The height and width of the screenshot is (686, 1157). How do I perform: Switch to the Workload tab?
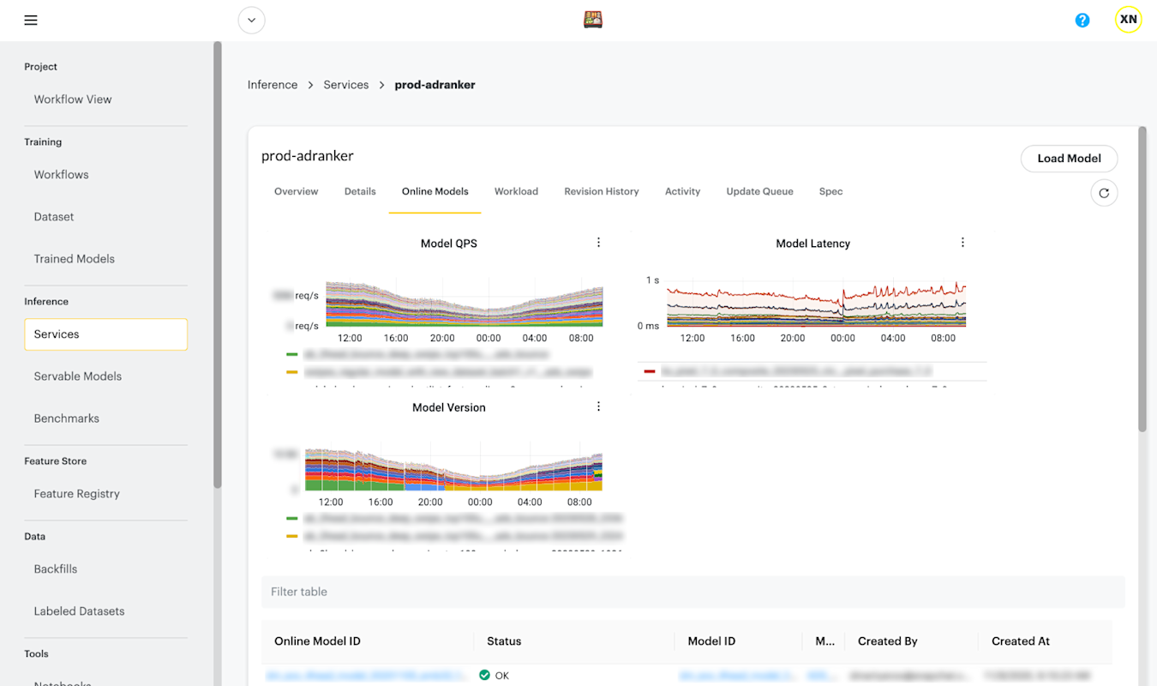coord(516,191)
